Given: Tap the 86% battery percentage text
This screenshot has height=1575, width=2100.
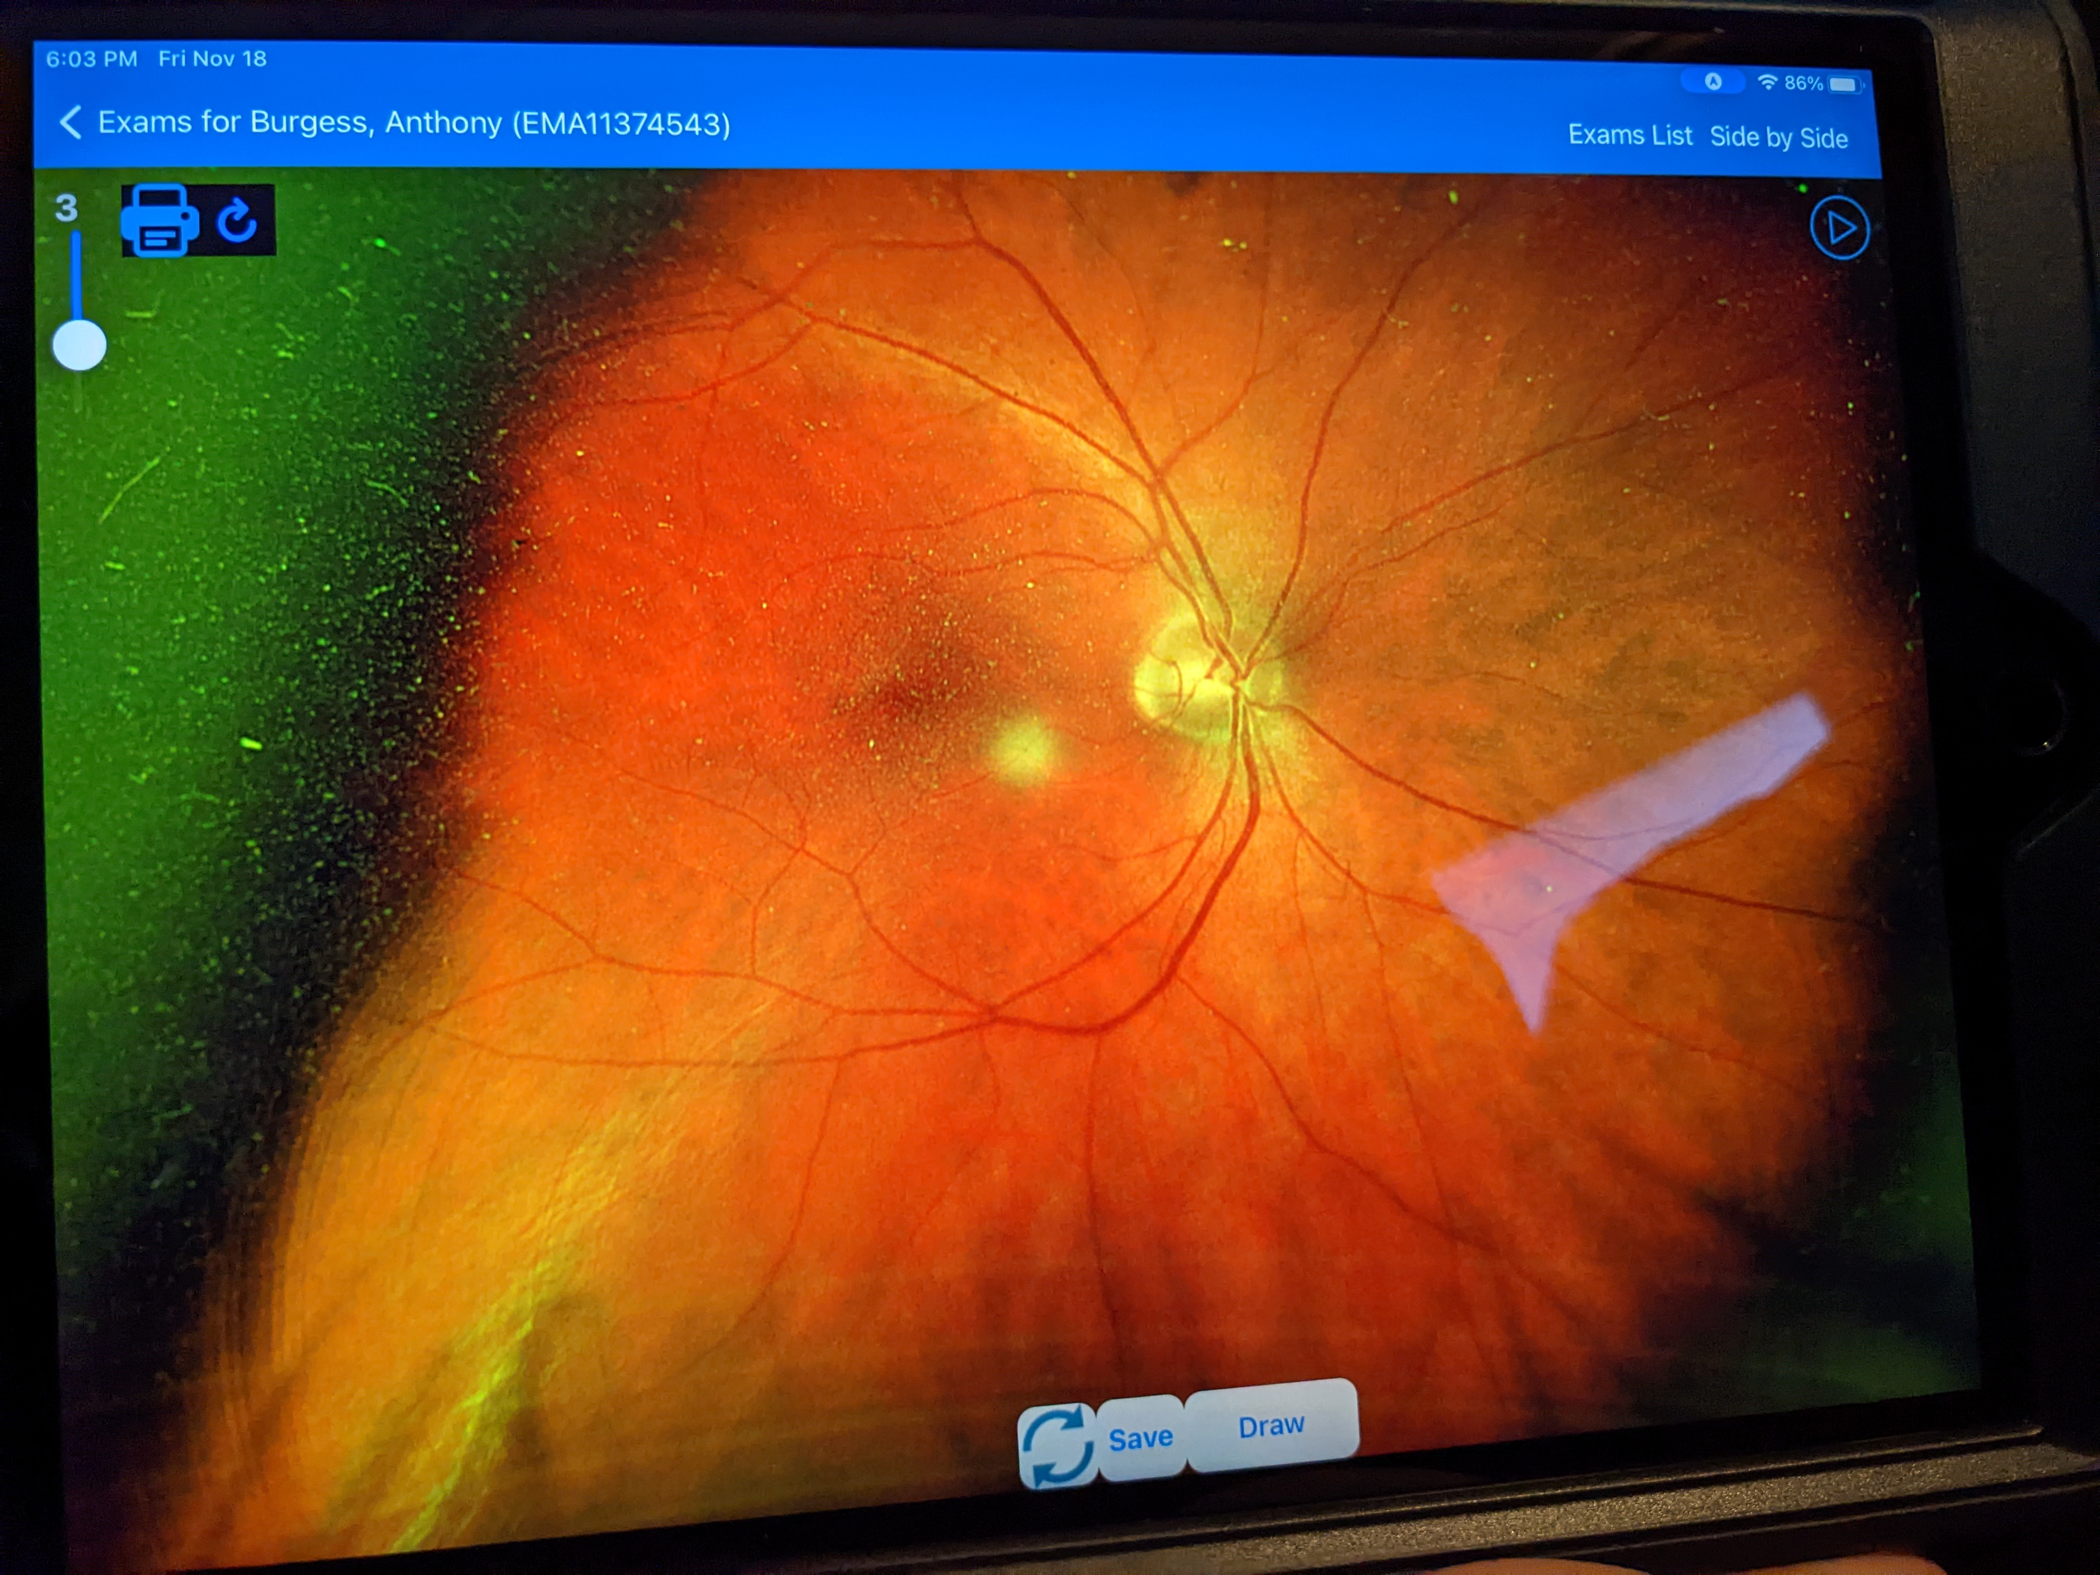Looking at the screenshot, I should (x=1803, y=83).
